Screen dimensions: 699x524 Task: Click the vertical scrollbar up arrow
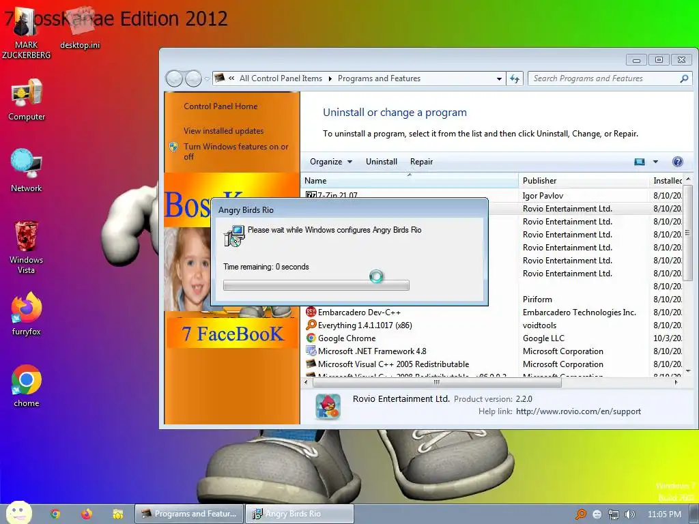pos(688,179)
